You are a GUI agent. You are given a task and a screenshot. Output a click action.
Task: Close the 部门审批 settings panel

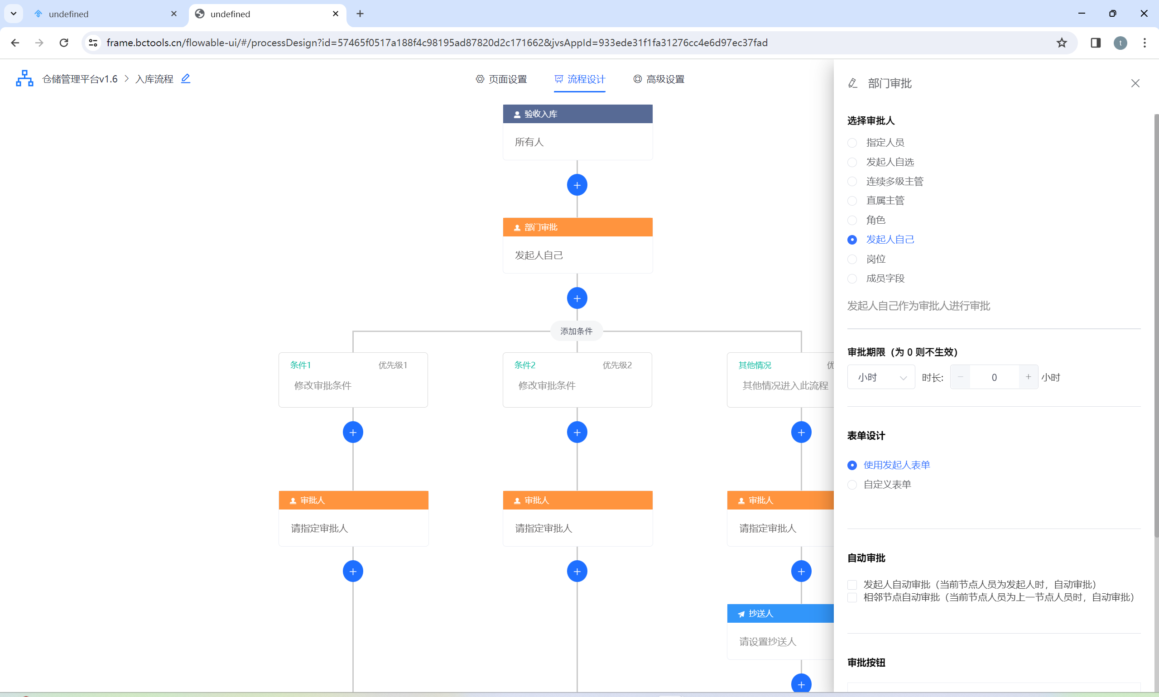tap(1135, 84)
